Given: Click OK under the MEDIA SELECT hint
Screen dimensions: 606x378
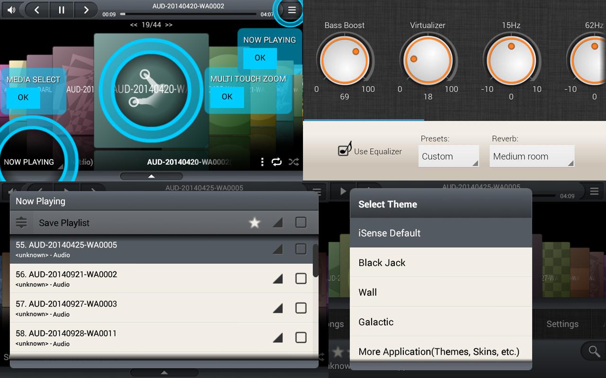Looking at the screenshot, I should 23,97.
